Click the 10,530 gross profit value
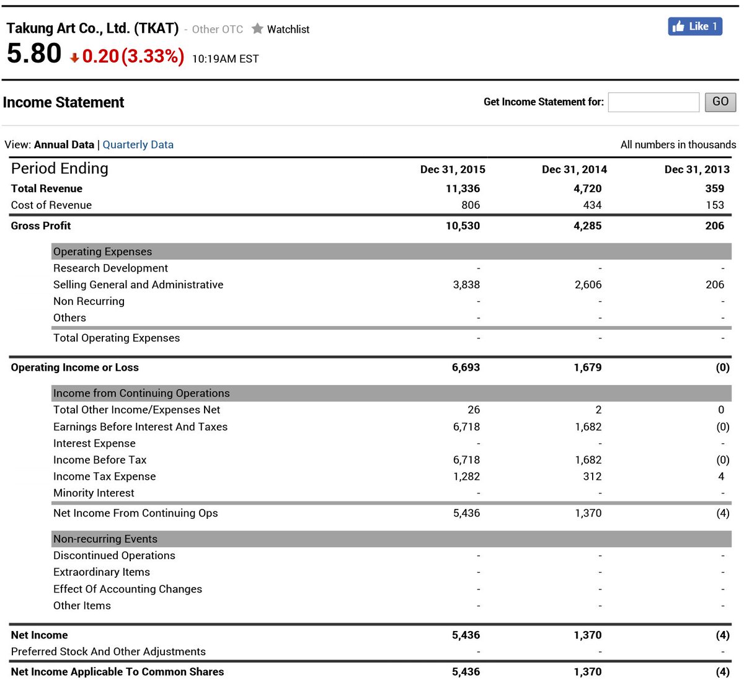 [x=463, y=226]
